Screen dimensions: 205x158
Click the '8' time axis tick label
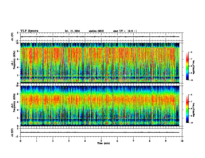[150, 141]
